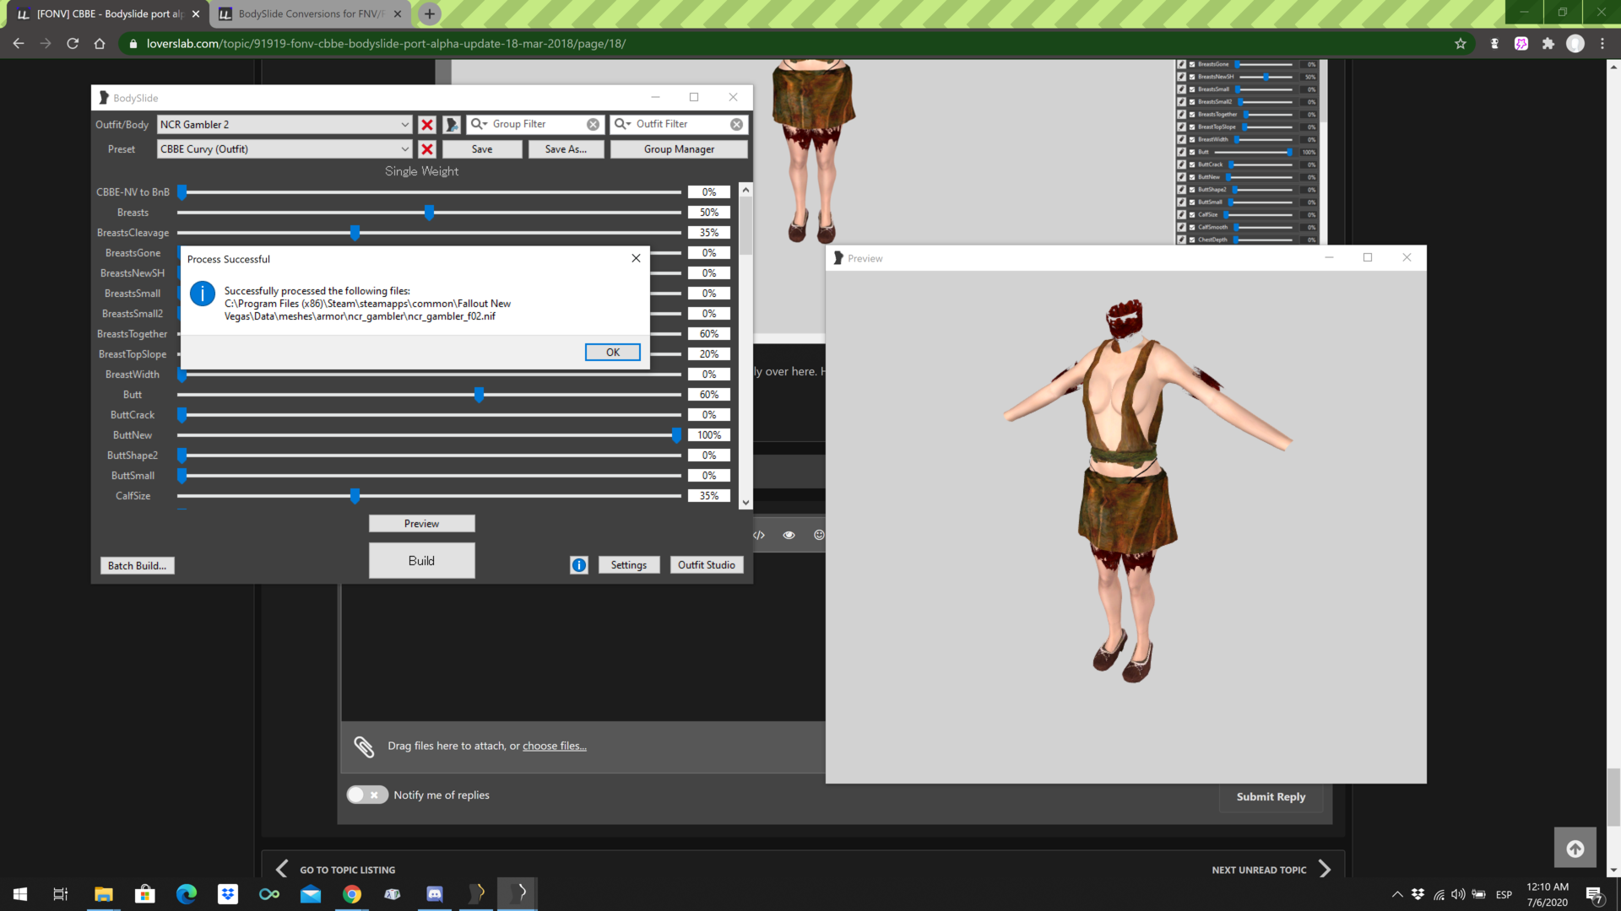Screen dimensions: 1621x911
Task: Close the BodySlide Conversions for FNV tab
Action: point(398,14)
